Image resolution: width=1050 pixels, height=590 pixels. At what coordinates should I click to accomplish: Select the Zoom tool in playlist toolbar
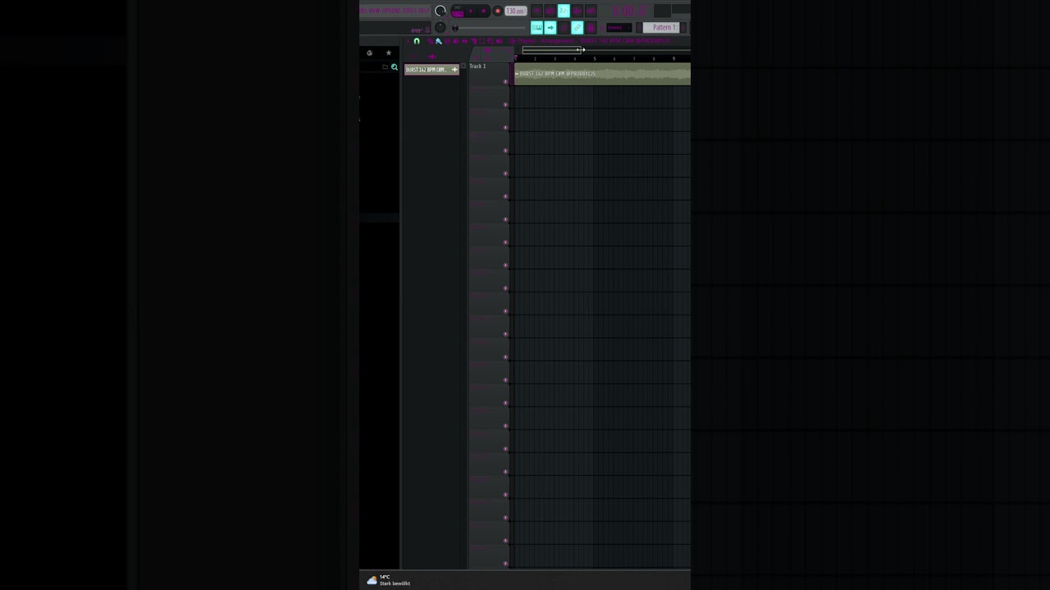491,41
